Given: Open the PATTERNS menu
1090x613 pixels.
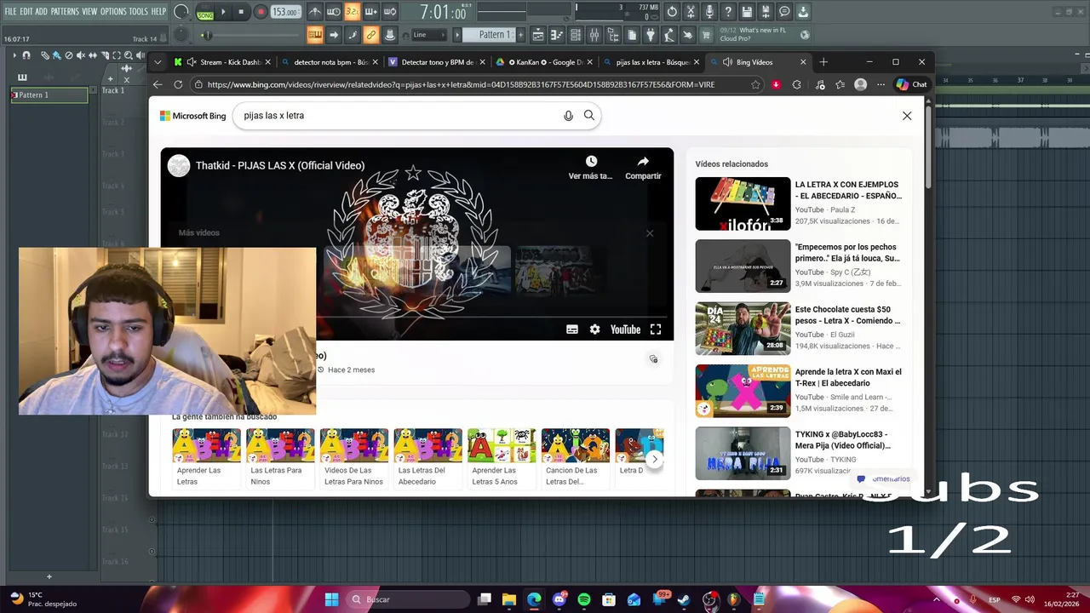Looking at the screenshot, I should pos(65,11).
